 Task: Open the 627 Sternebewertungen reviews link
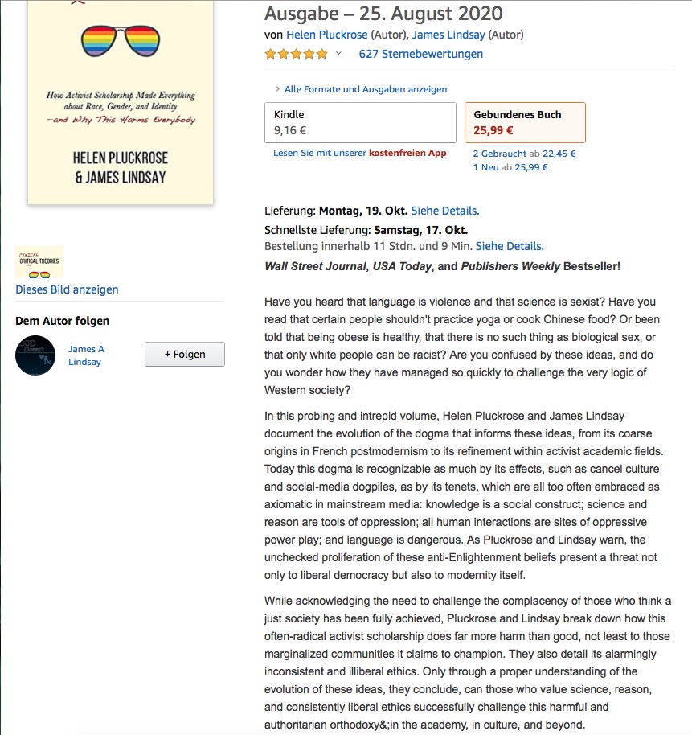[420, 54]
